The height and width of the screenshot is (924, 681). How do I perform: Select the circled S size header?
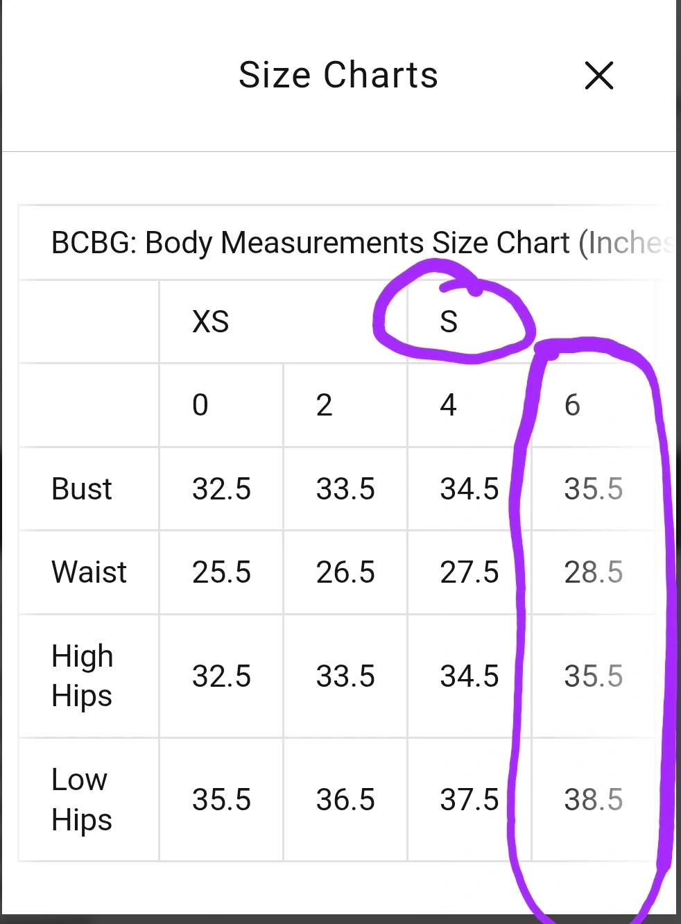tap(449, 322)
